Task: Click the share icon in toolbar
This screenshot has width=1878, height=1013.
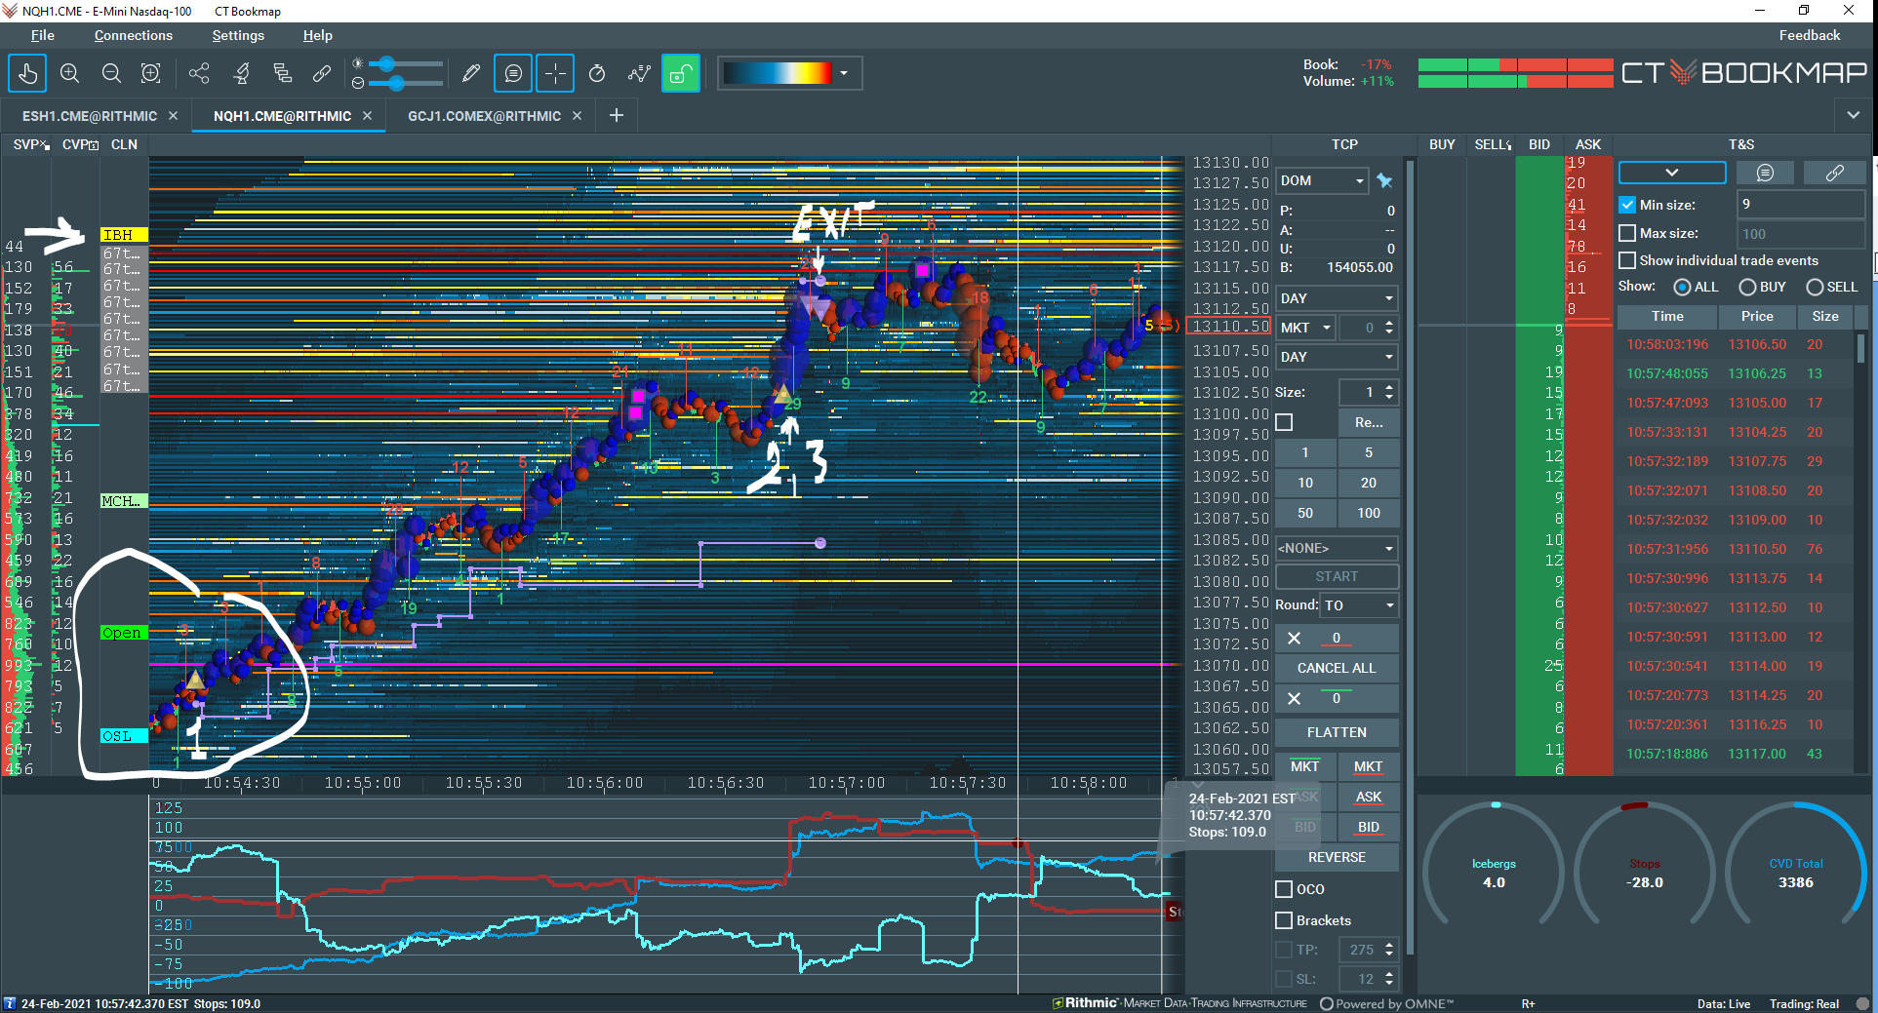Action: 199,73
